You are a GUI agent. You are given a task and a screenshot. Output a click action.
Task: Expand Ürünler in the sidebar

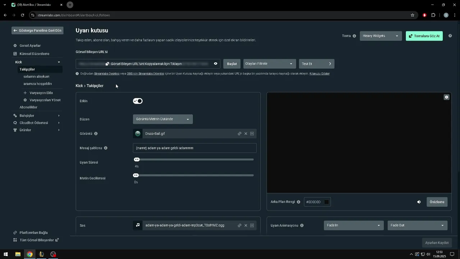[x=59, y=130]
